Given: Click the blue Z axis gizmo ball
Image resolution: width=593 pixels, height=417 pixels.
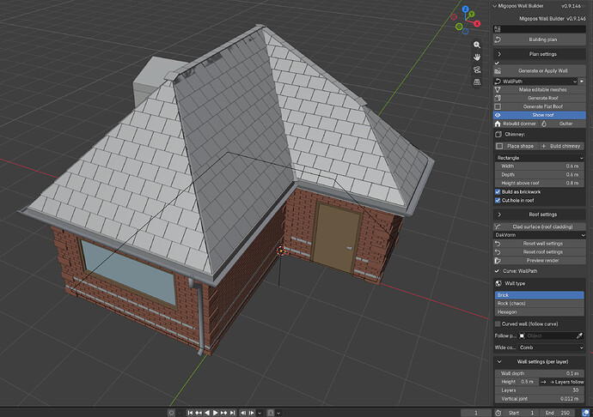Looking at the screenshot, I should pos(466,9).
